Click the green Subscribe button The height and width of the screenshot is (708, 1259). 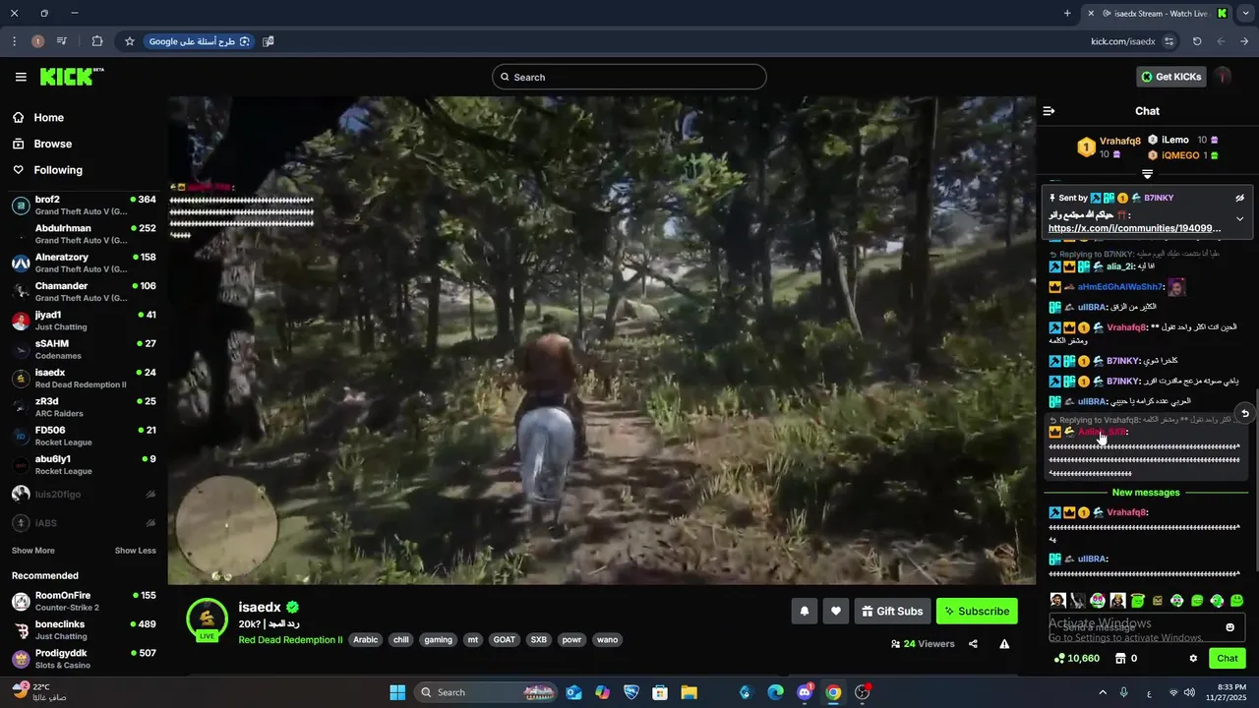[x=977, y=611]
